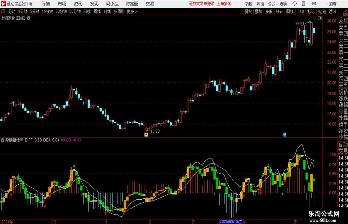Open the 选项 menu

tap(283, 4)
